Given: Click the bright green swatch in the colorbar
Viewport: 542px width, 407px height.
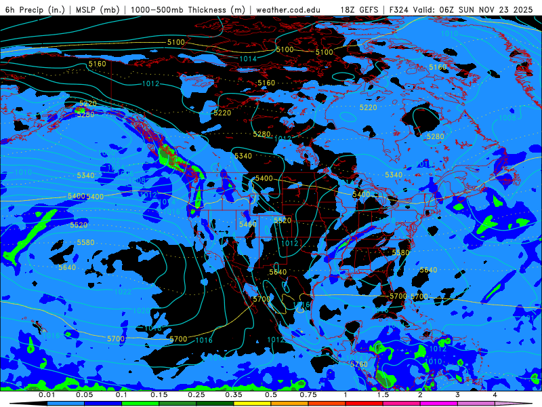Looking at the screenshot, I should point(140,404).
